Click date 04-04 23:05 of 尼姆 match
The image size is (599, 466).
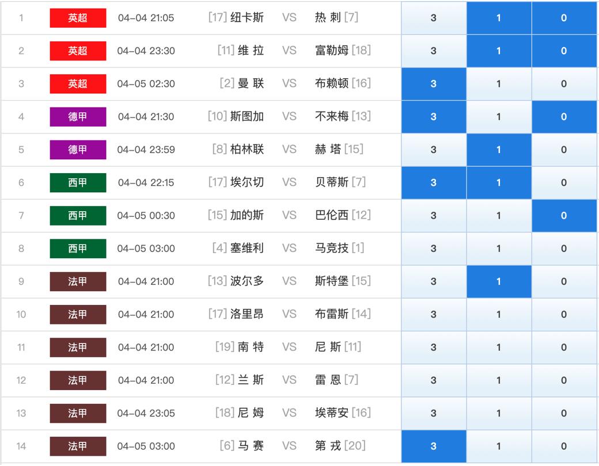pyautogui.click(x=146, y=413)
